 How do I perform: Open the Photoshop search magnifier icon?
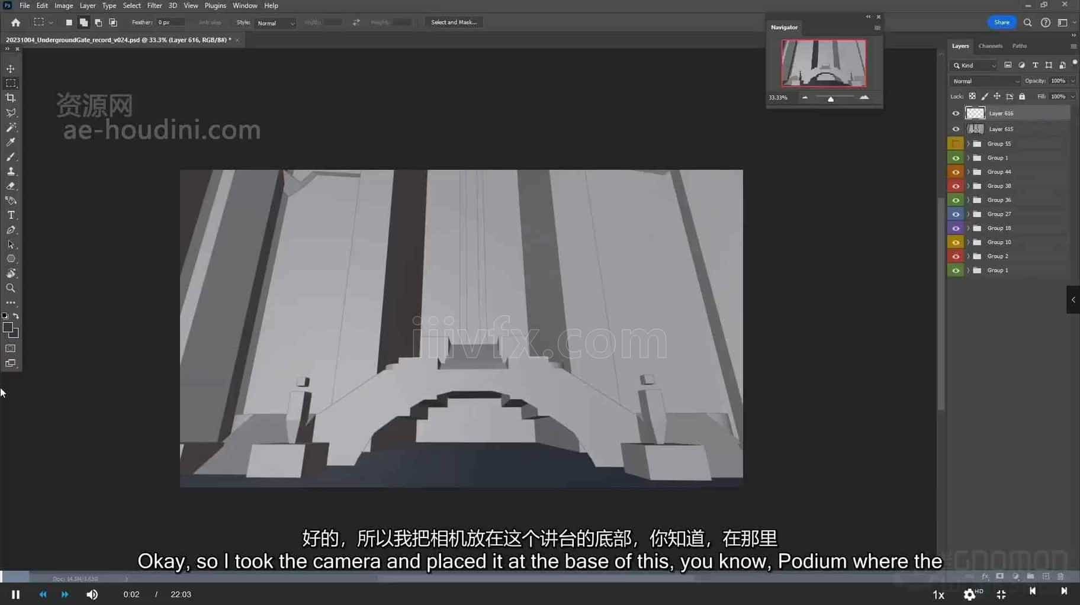tap(1028, 22)
